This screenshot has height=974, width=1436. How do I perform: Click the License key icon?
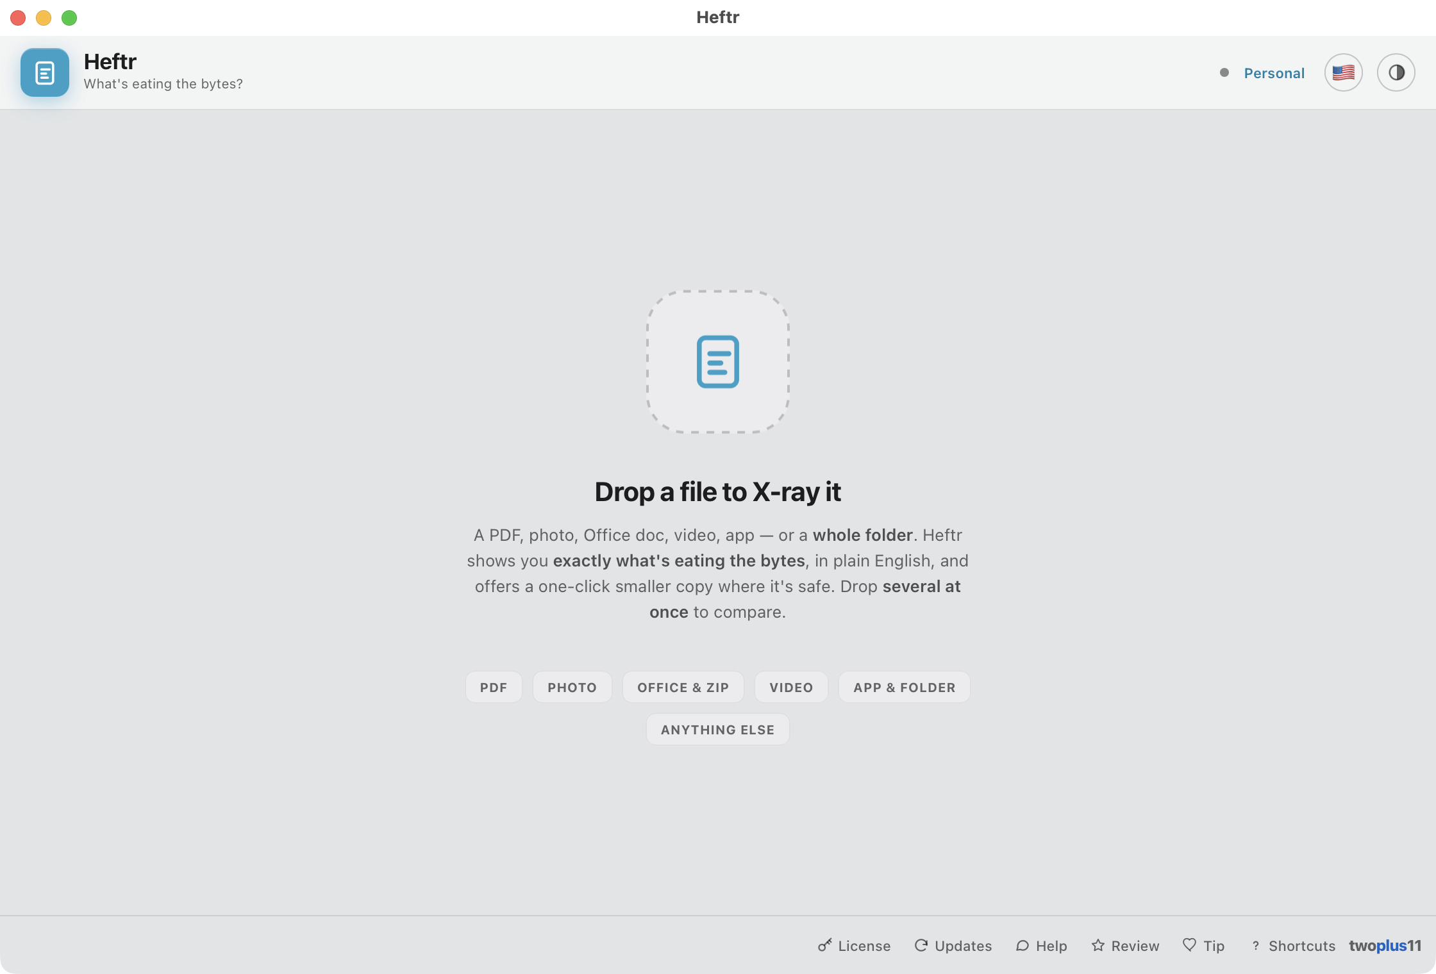824,945
